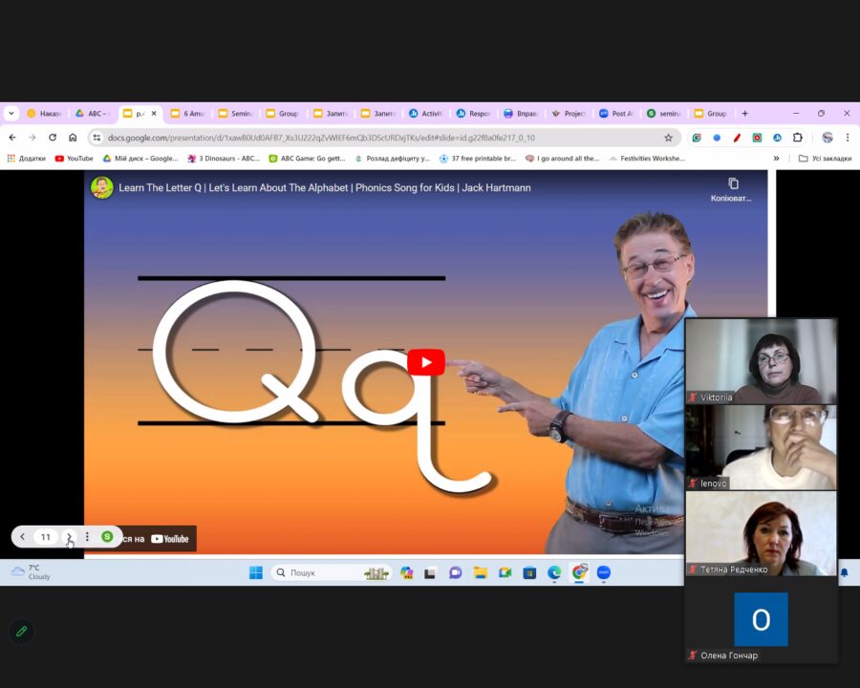Open a new browser tab with plus button

point(744,114)
